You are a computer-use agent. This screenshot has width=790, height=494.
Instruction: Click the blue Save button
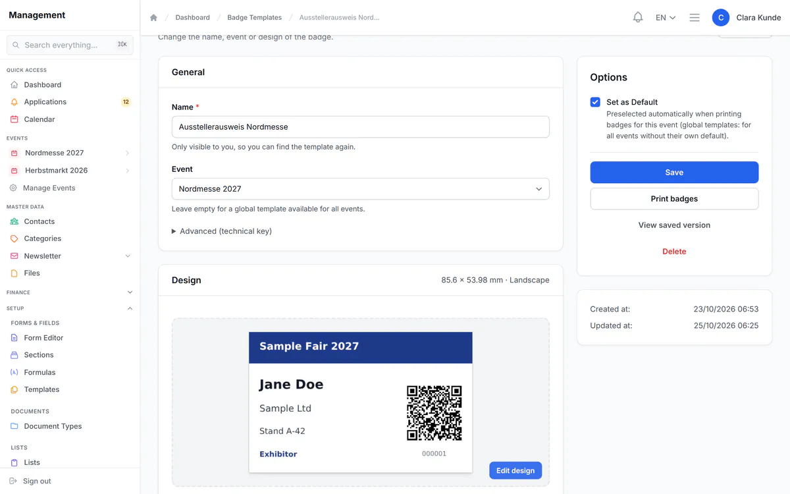[x=674, y=173]
